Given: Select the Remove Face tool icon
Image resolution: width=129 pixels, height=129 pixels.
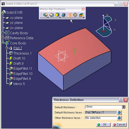Looking at the screenshot, I should click(81, 15).
